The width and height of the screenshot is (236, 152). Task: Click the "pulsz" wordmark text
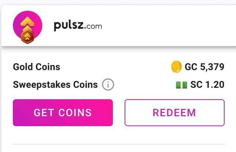coord(69,26)
